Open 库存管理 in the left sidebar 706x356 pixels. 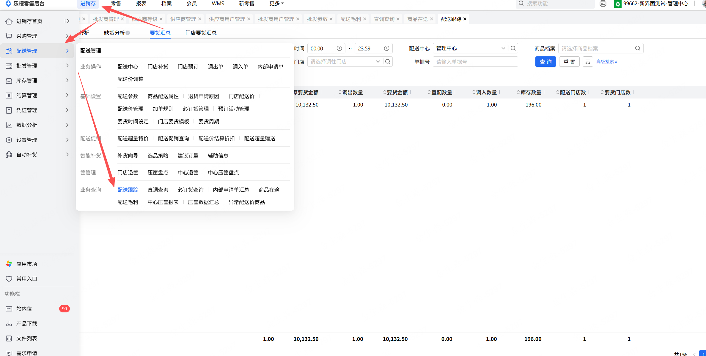click(27, 80)
